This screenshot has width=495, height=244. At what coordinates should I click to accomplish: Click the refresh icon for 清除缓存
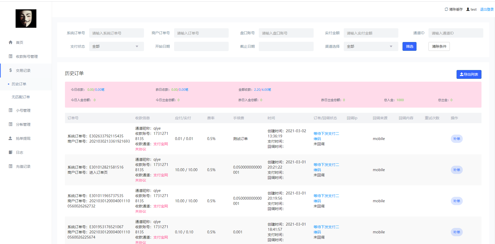coord(446,9)
